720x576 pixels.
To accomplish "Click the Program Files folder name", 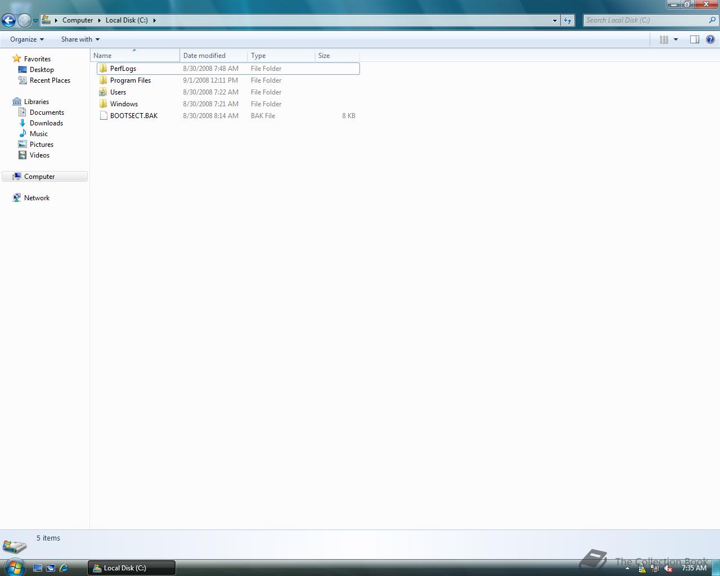I will [x=130, y=80].
